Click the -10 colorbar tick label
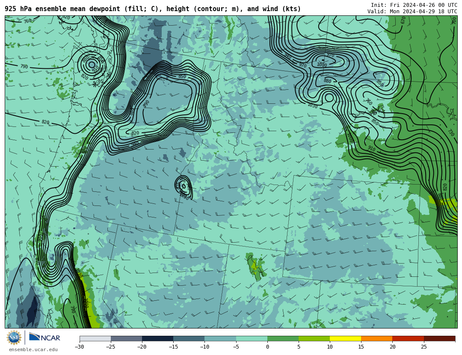The height and width of the screenshot is (355, 462). tap(204, 347)
